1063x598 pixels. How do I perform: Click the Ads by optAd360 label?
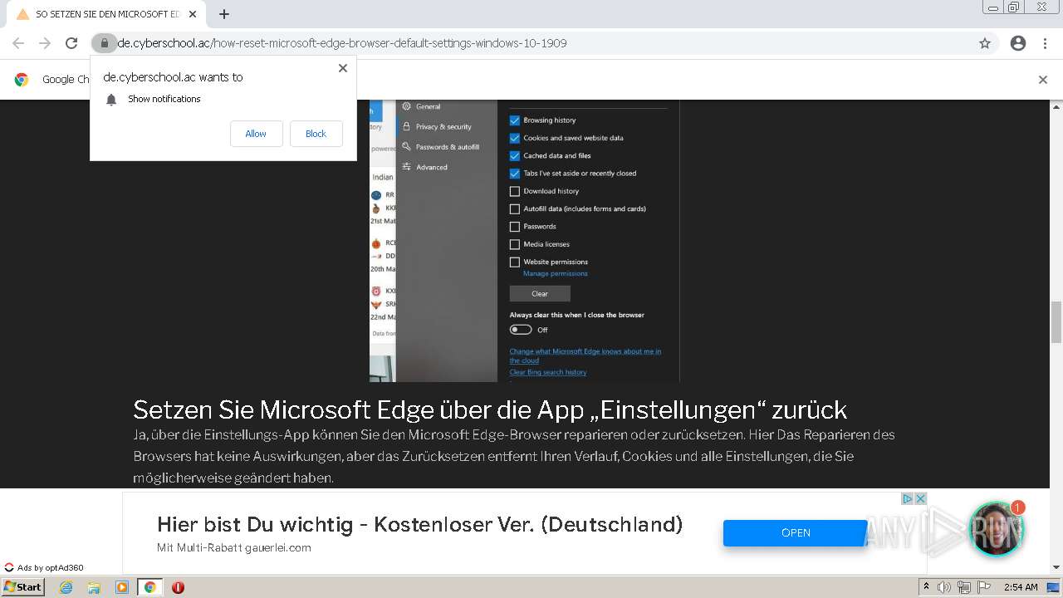pos(44,568)
